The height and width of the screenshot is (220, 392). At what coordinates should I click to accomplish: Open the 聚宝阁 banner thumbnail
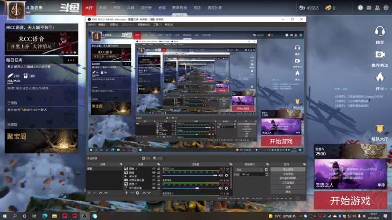42,141
